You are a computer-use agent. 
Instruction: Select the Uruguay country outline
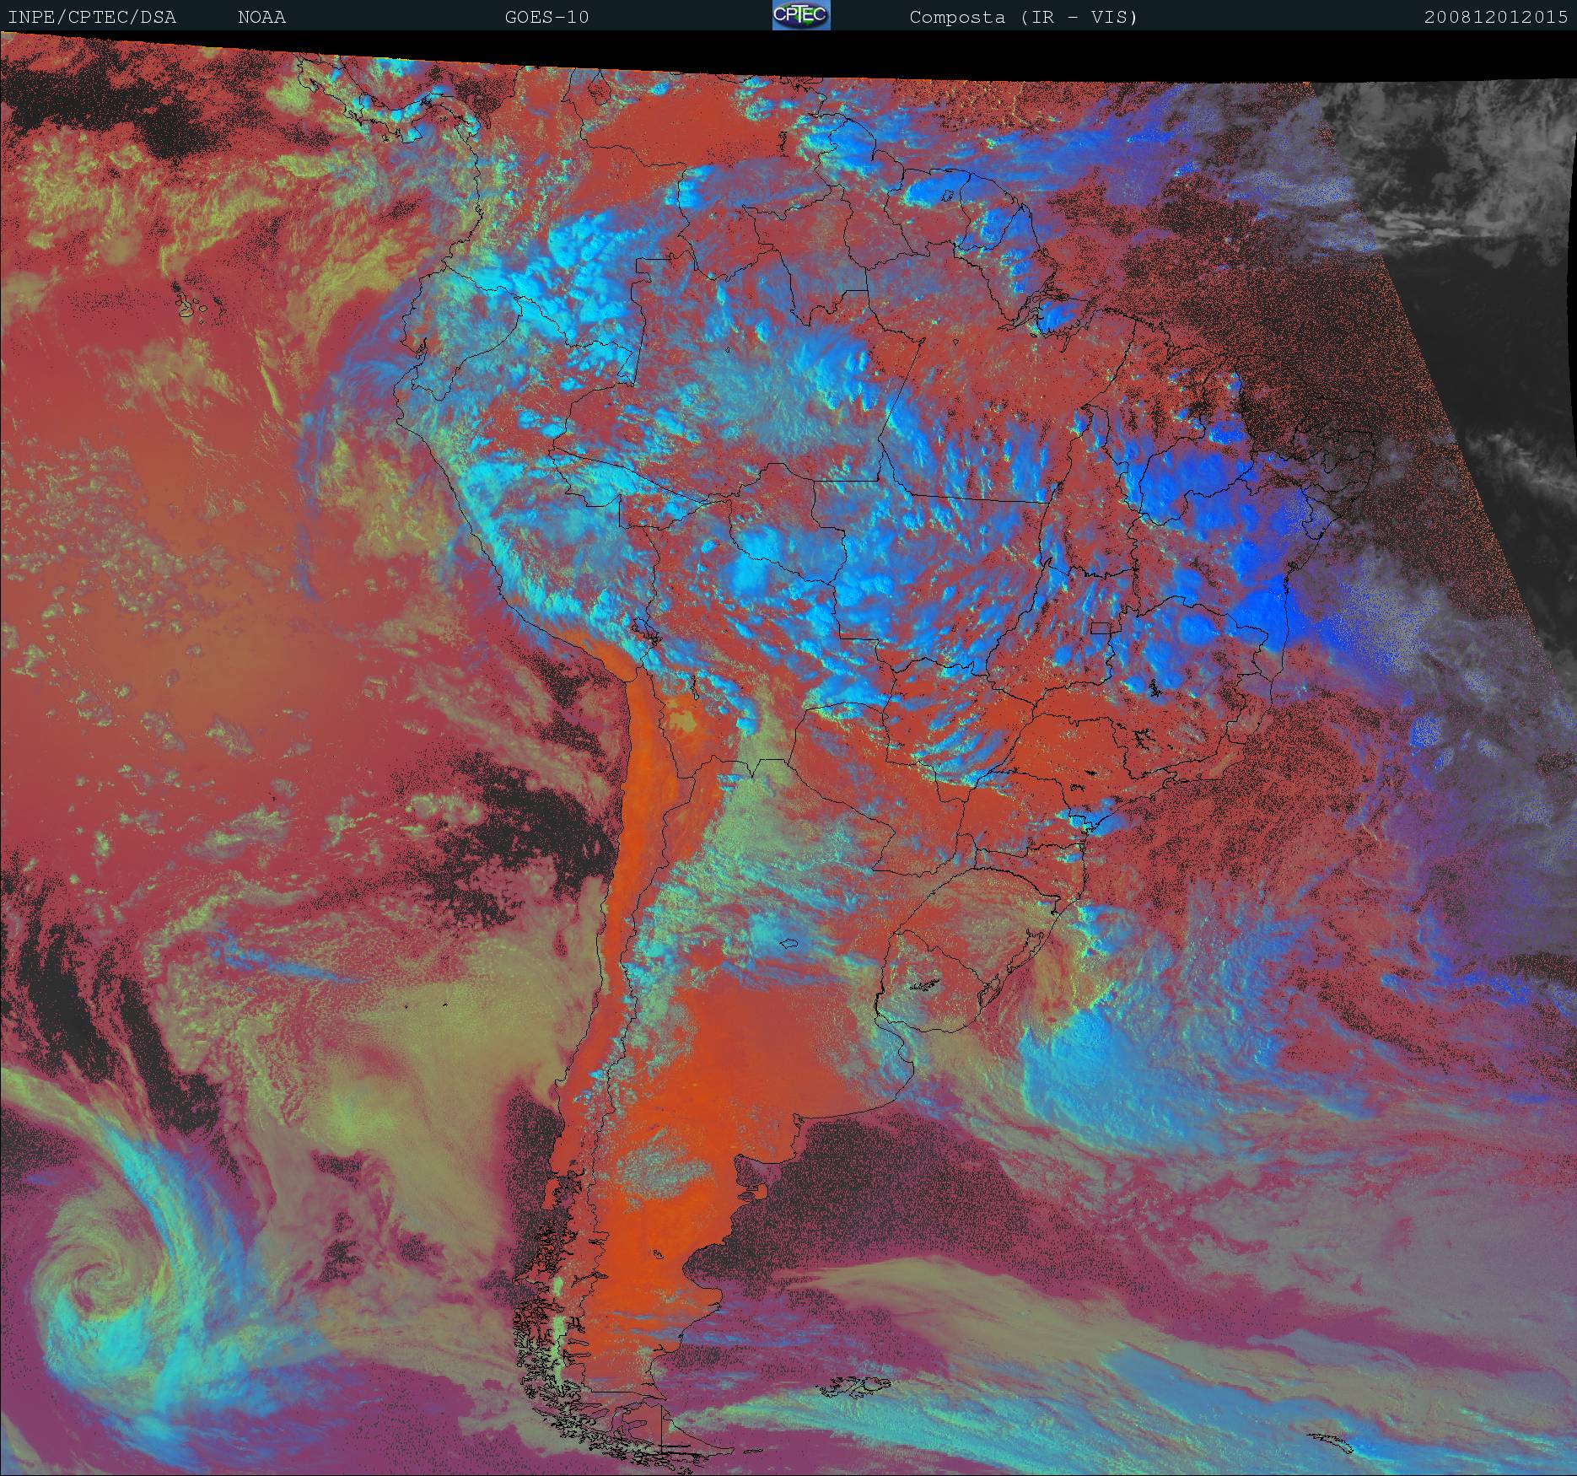coord(932,980)
